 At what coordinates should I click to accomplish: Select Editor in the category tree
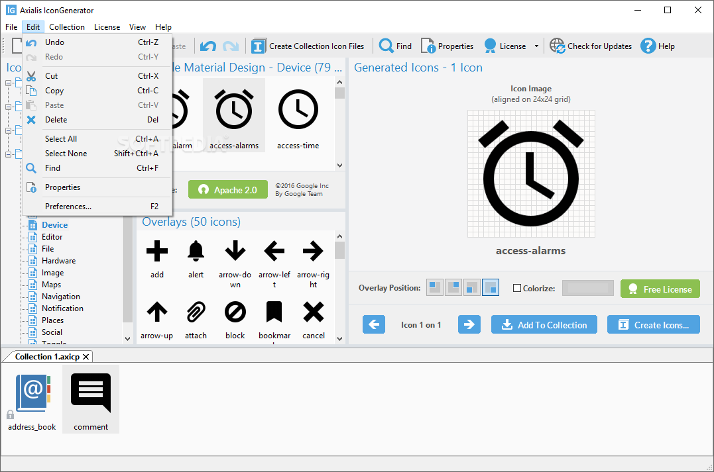pos(52,237)
